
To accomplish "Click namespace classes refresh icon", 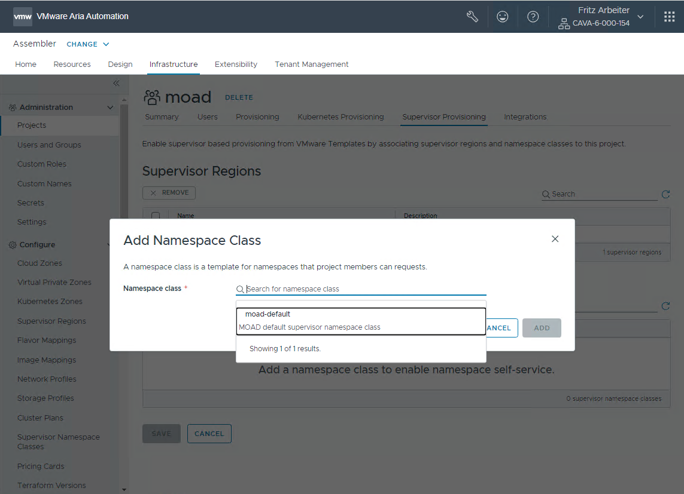I will tap(665, 306).
